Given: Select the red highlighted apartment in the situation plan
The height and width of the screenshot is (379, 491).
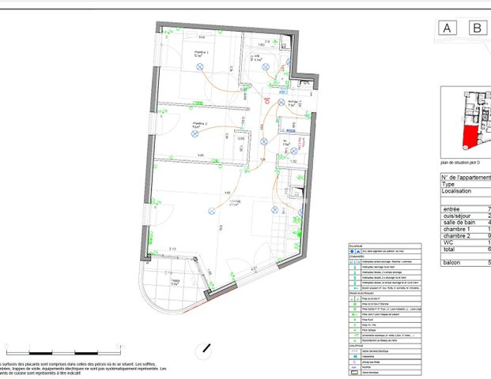Looking at the screenshot, I should coord(470,137).
